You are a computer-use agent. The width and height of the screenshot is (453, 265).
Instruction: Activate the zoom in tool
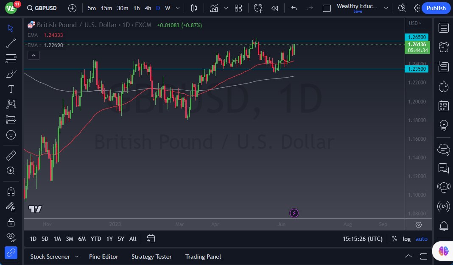[11, 170]
